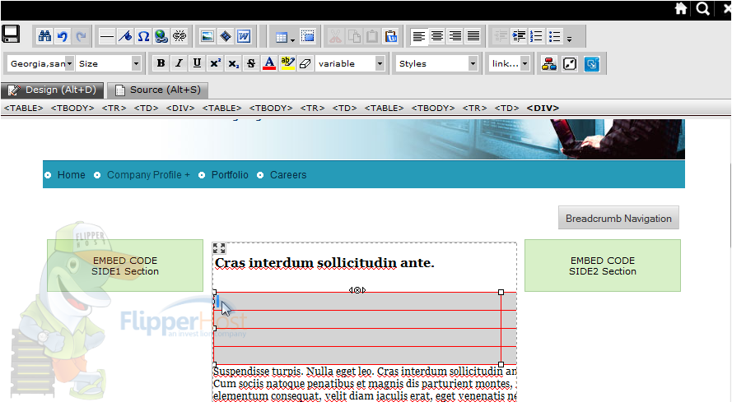Insert an image from the toolbar
Screen dimensions: 732x411
pyautogui.click(x=207, y=36)
